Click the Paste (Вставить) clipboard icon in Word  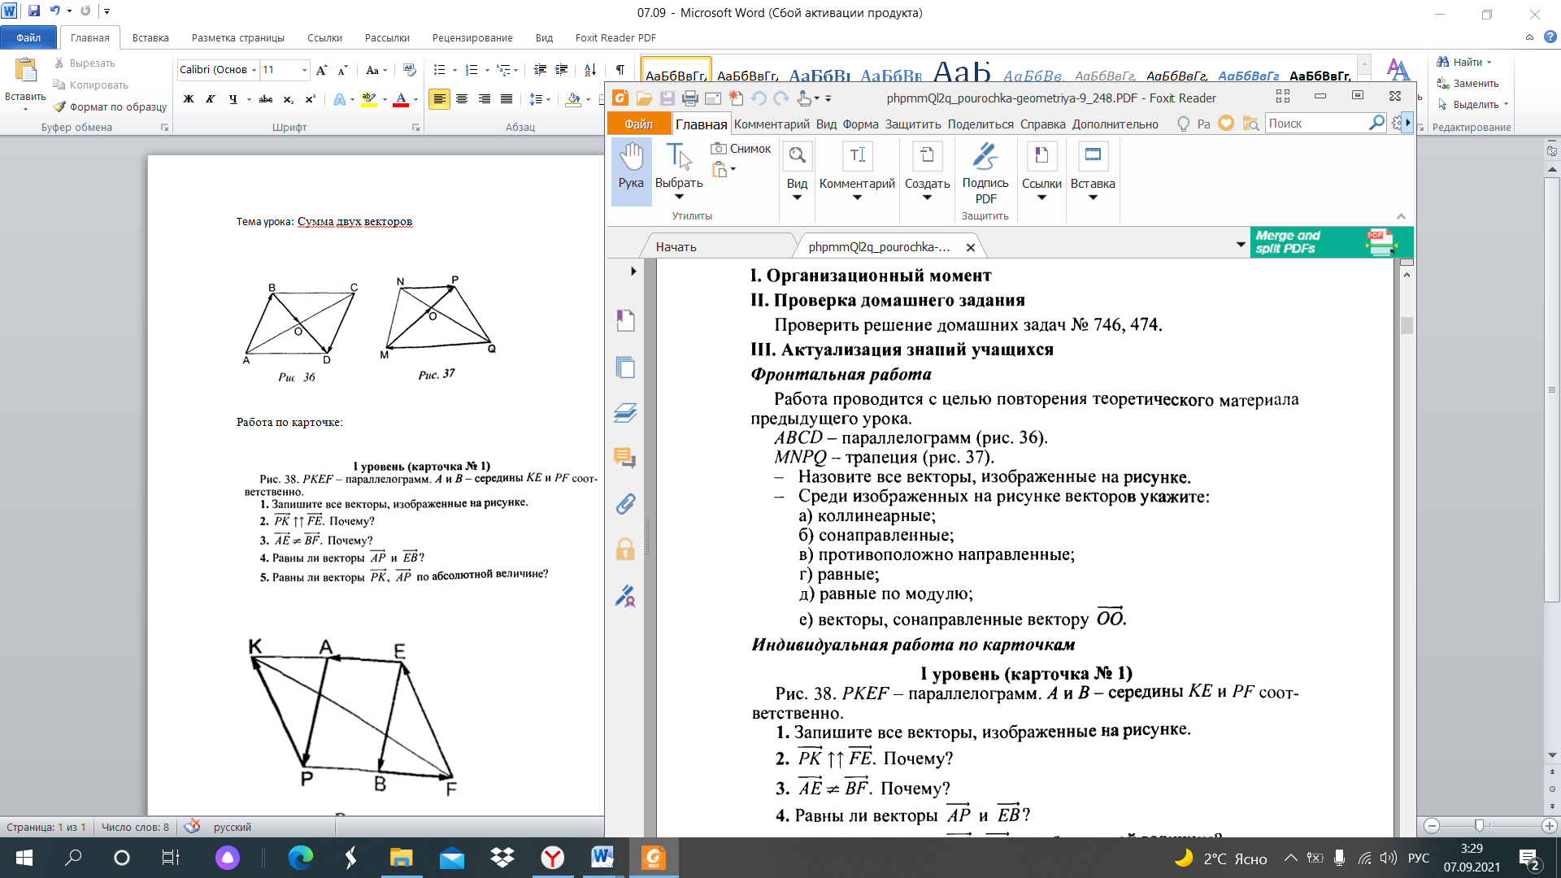pyautogui.click(x=26, y=71)
